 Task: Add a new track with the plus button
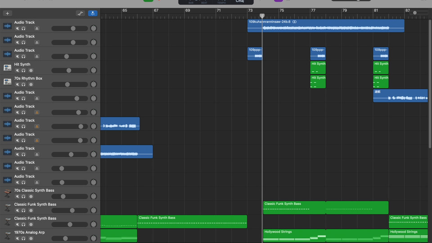[8, 13]
